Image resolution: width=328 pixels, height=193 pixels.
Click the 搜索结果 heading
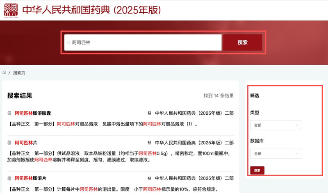point(20,95)
